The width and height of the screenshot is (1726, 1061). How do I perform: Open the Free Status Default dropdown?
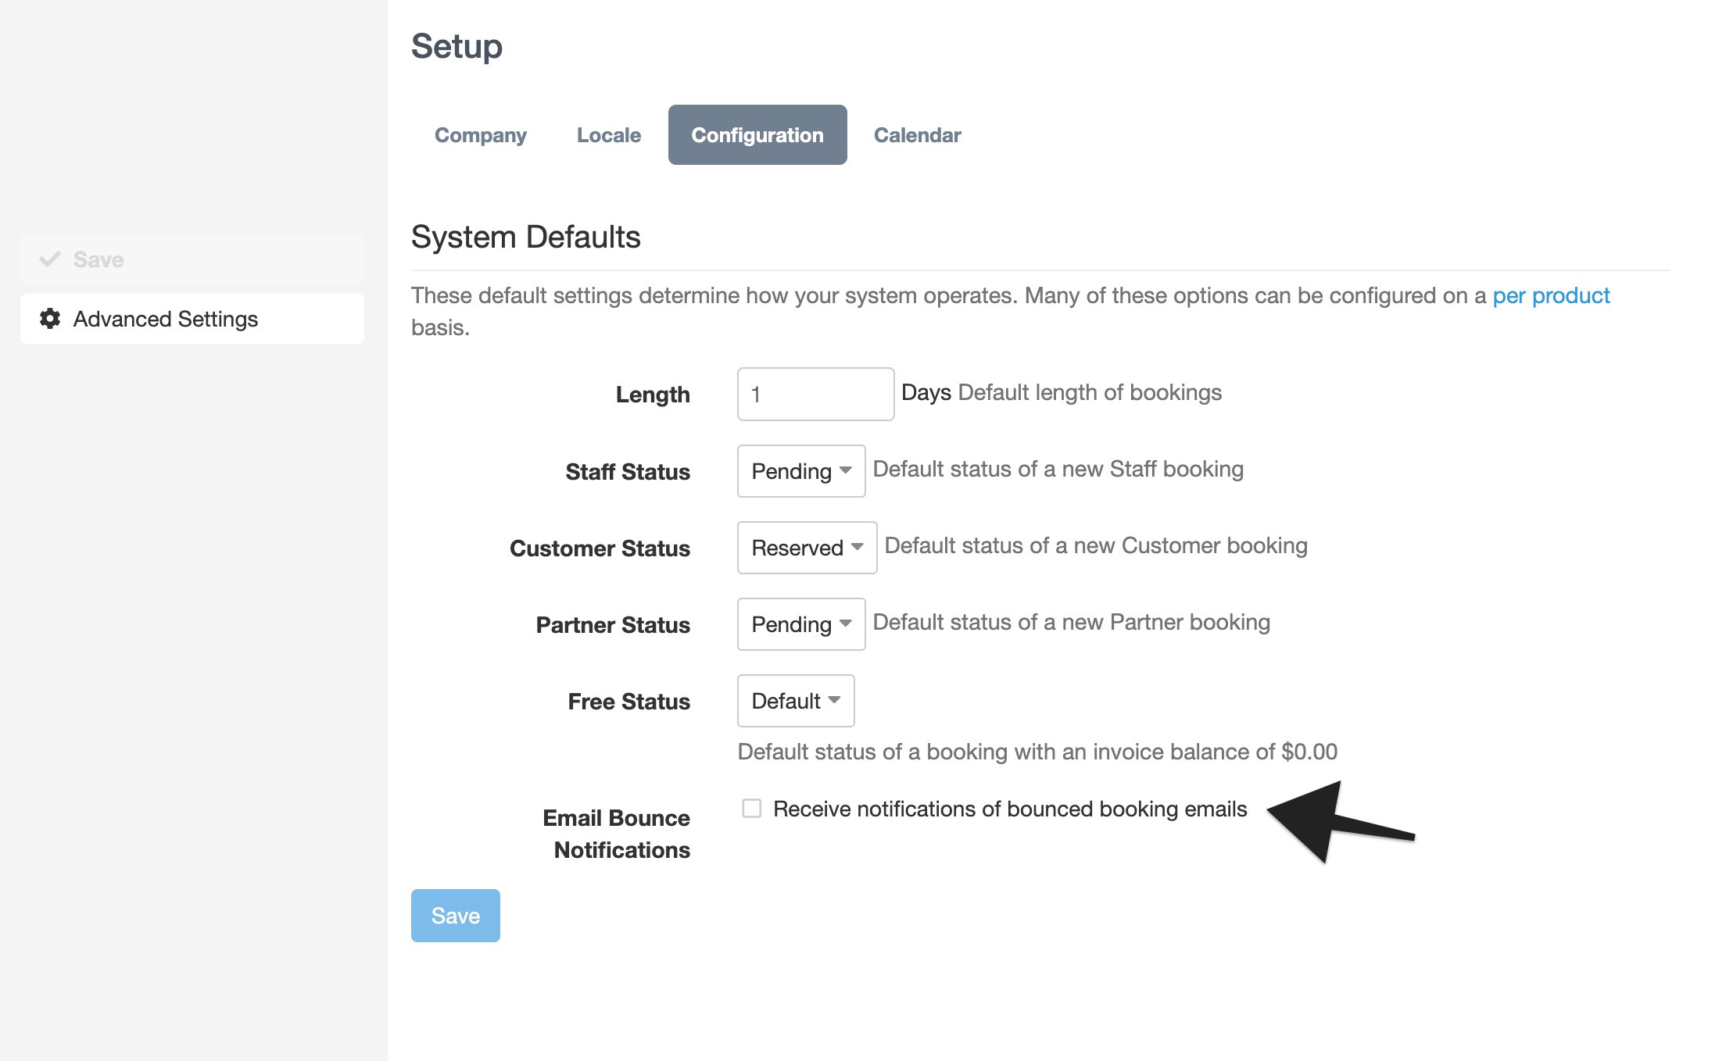[x=796, y=701]
